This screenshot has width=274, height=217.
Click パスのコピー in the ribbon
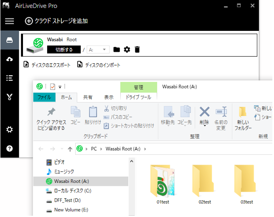point(118,117)
